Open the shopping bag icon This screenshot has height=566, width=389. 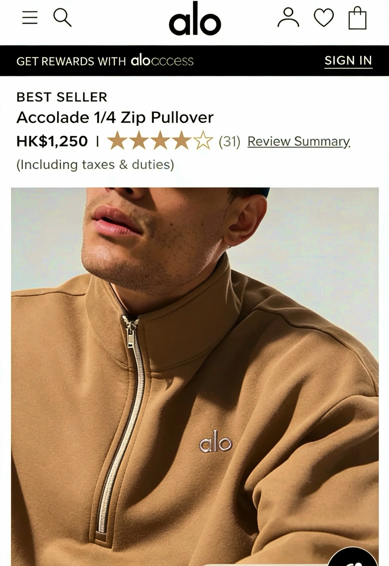pos(357,18)
